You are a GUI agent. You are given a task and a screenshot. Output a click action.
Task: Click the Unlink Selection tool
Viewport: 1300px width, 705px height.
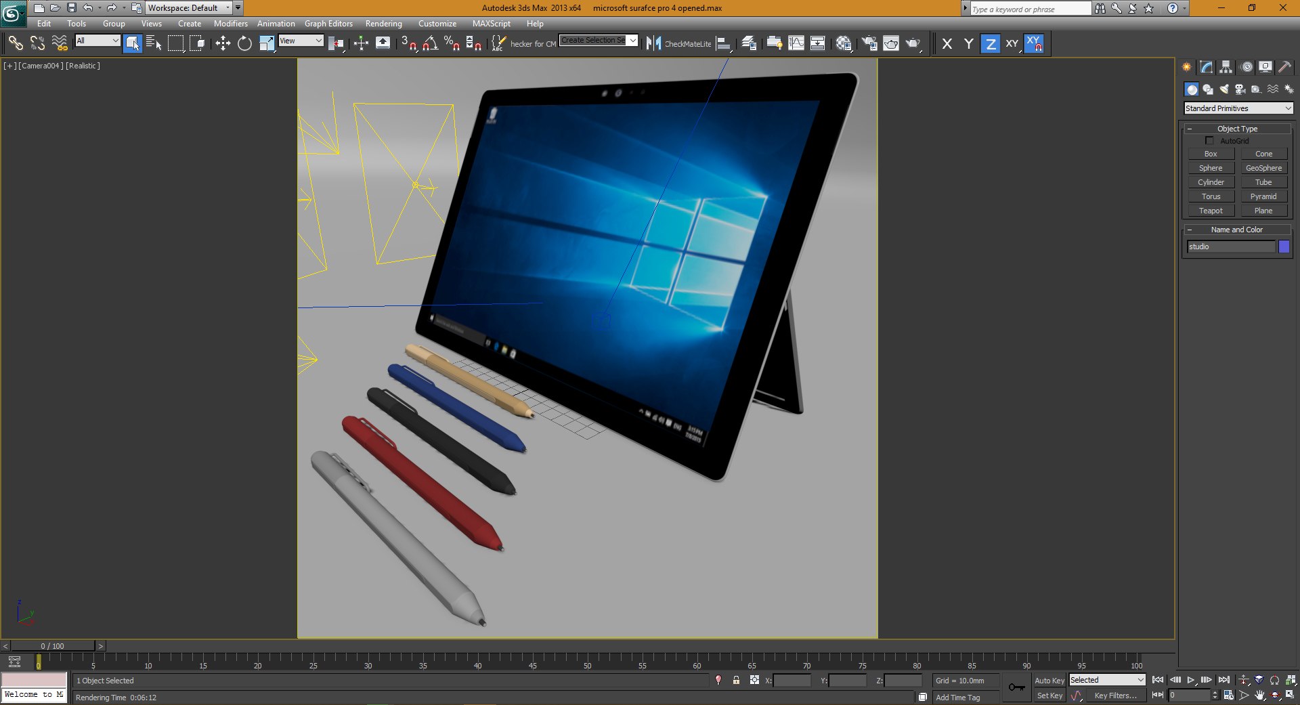click(x=37, y=43)
